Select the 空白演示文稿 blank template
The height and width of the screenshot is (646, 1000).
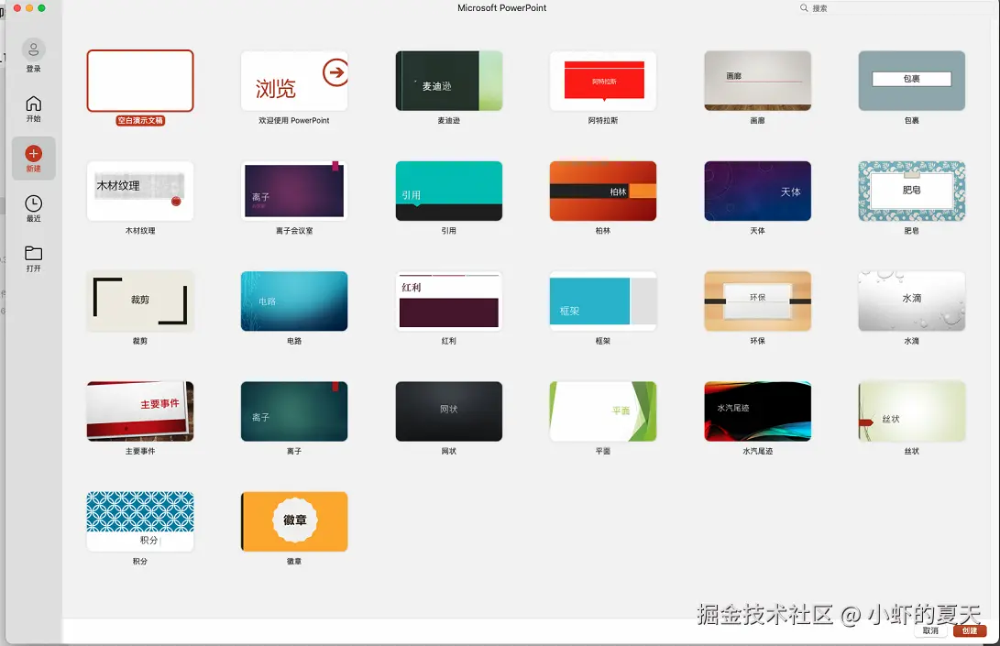tap(140, 81)
